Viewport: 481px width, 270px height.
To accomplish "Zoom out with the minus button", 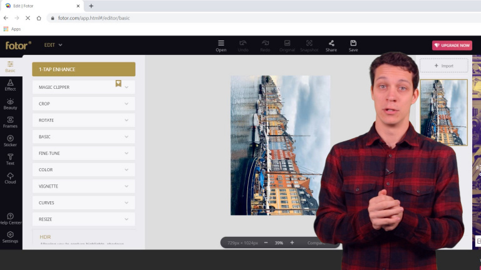I will pos(266,242).
